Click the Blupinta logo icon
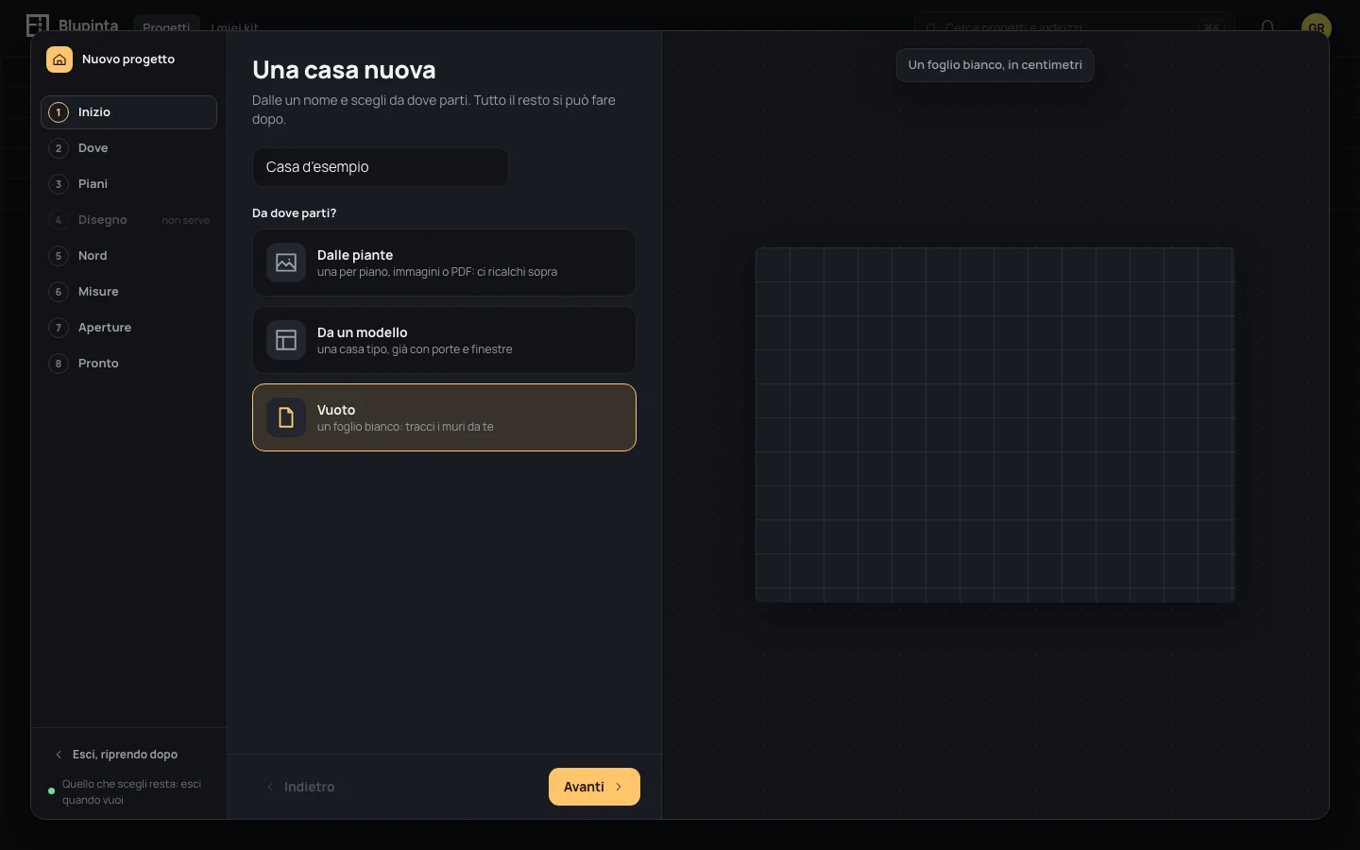Image resolution: width=1360 pixels, height=850 pixels. (38, 25)
